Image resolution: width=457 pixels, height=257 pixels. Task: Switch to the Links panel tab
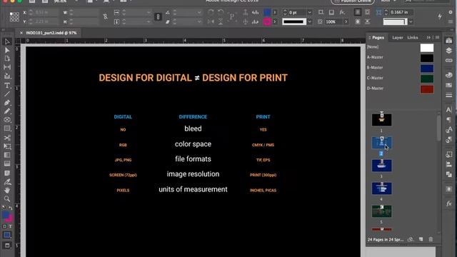point(413,38)
